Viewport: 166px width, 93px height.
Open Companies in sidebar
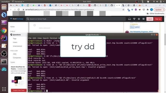(x=17, y=58)
